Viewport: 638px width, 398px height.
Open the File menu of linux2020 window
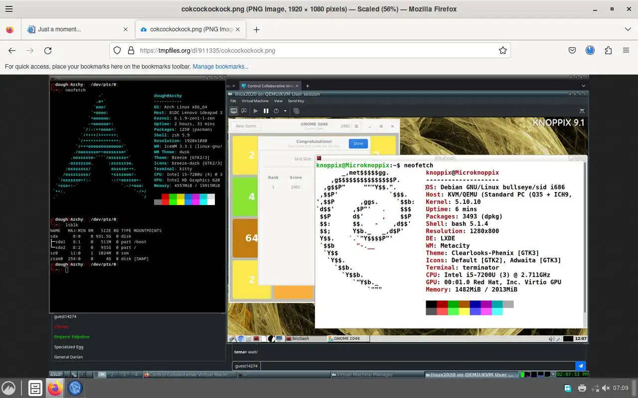[x=233, y=101]
